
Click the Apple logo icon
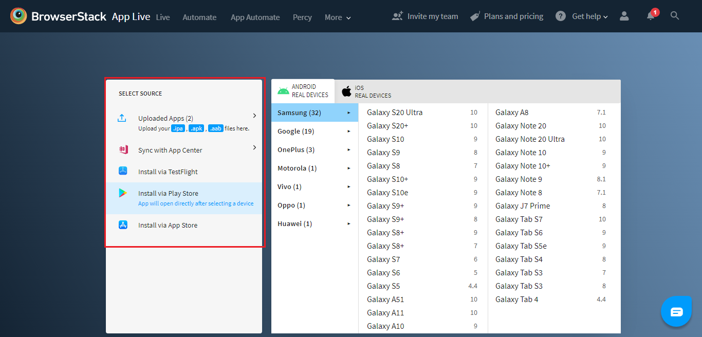coord(347,91)
